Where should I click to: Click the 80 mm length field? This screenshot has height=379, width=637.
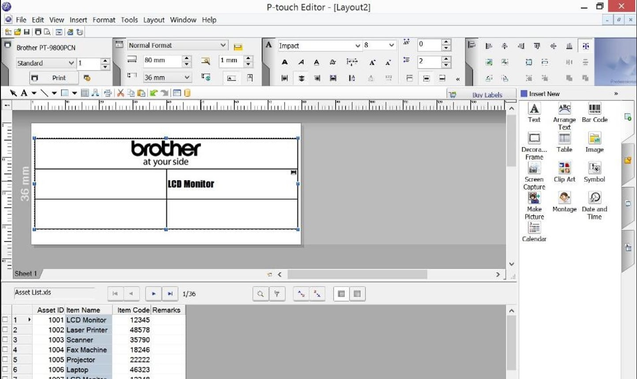click(x=162, y=61)
